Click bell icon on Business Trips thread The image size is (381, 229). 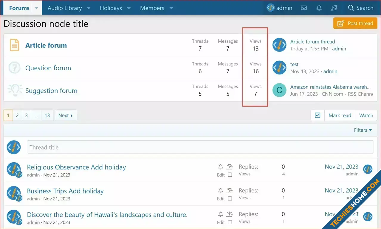(x=221, y=190)
